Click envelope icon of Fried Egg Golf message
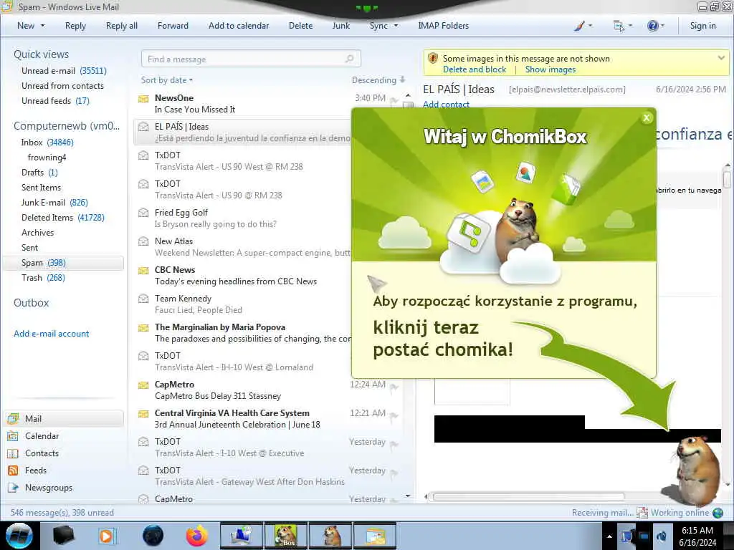The width and height of the screenshot is (734, 550). [143, 213]
